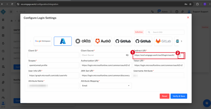Open browser extensions puzzle icon
This screenshot has width=211, height=109.
click(197, 4)
